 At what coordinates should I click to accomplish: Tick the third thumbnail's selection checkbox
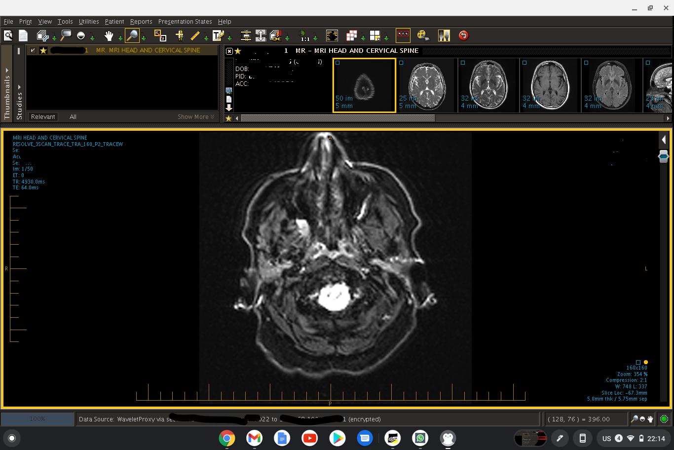[x=463, y=63]
